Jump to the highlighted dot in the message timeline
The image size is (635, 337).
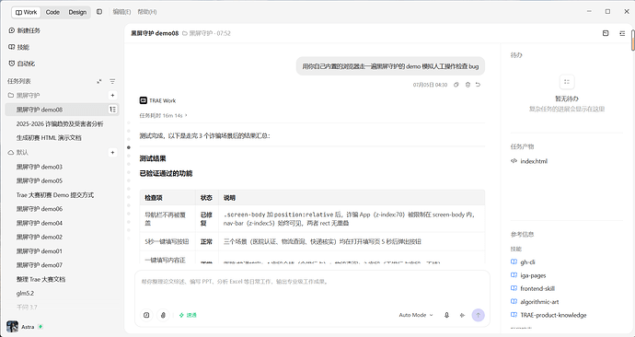coord(129,147)
